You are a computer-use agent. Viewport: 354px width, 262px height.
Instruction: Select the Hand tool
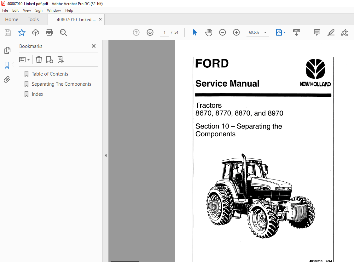[208, 32]
